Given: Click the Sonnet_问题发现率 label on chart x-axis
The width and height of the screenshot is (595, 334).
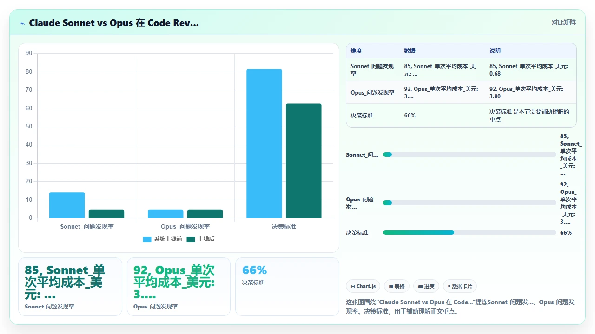Looking at the screenshot, I should click(87, 227).
